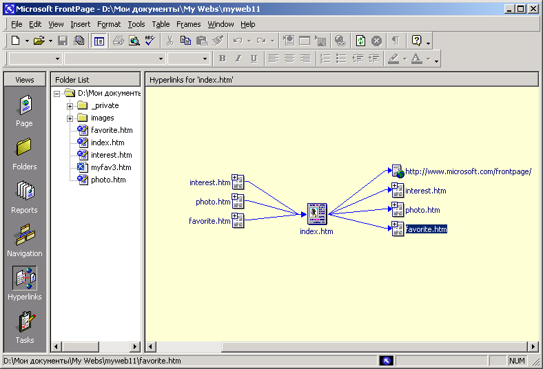Toggle Align Left
Screen dimensions: 543x369
coord(274,59)
